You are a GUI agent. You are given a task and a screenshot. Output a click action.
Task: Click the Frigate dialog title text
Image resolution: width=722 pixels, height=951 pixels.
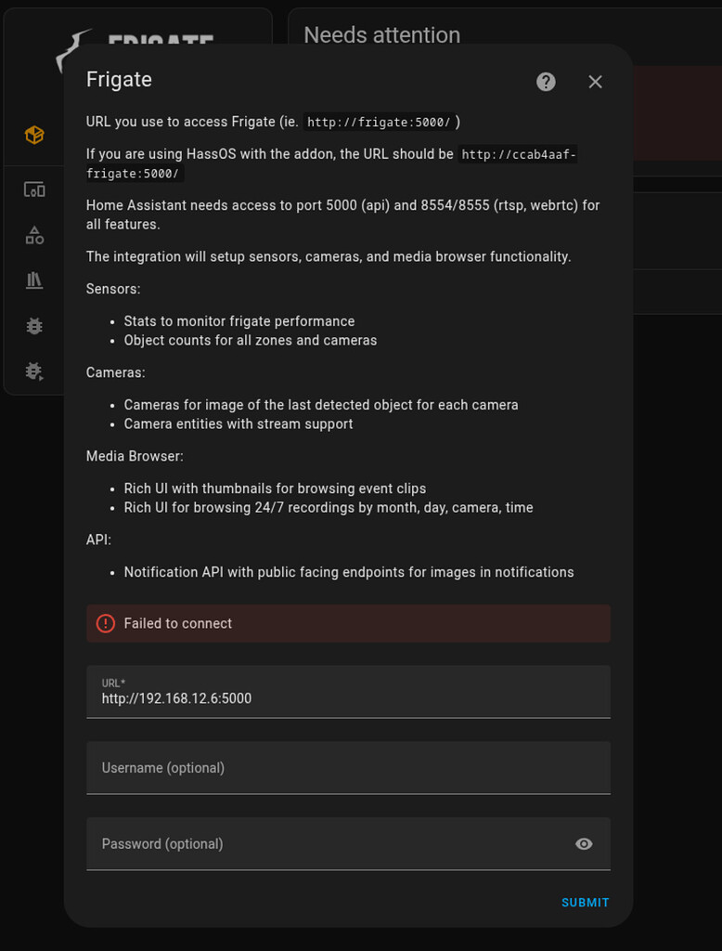click(x=118, y=80)
